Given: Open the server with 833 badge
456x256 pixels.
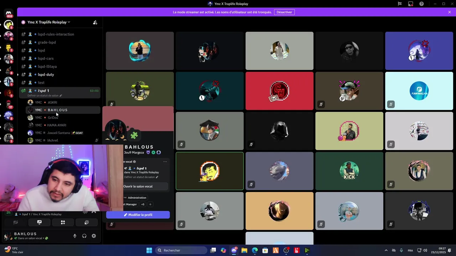Looking at the screenshot, I should click(x=9, y=13).
